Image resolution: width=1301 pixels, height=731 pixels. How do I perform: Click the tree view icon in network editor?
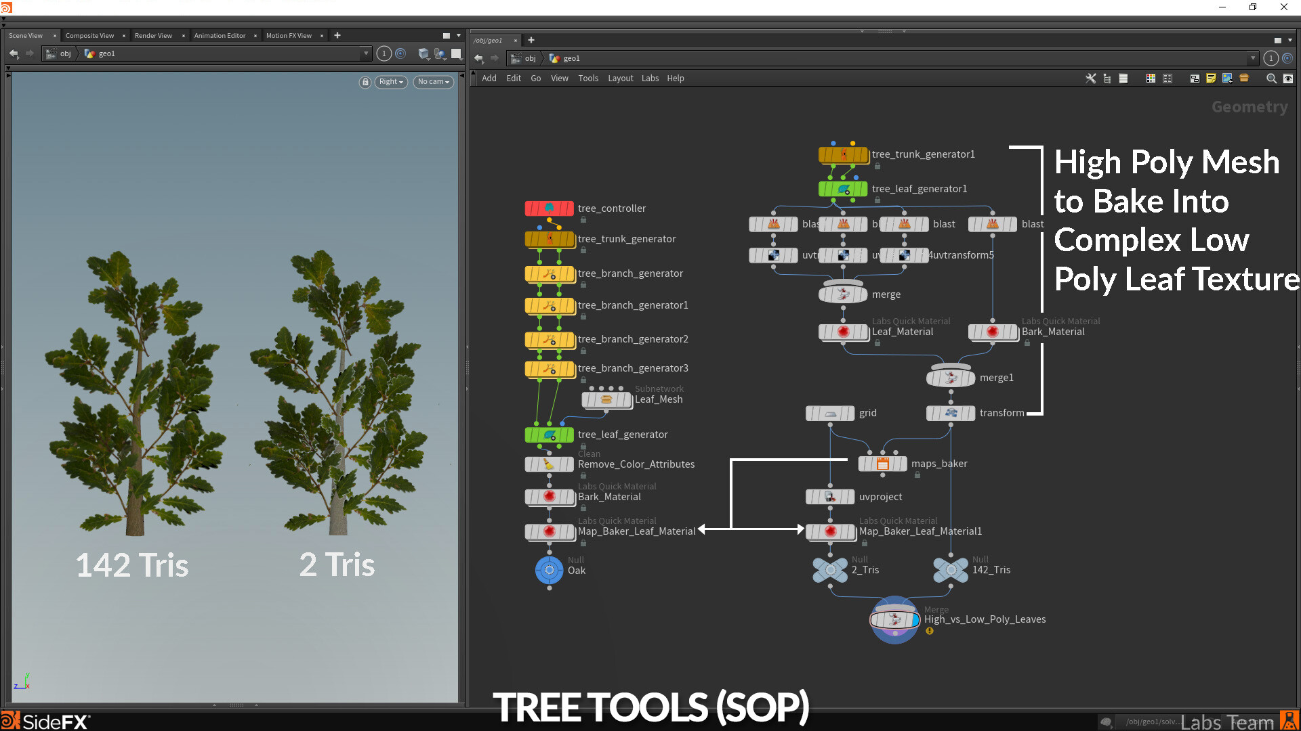1107,79
